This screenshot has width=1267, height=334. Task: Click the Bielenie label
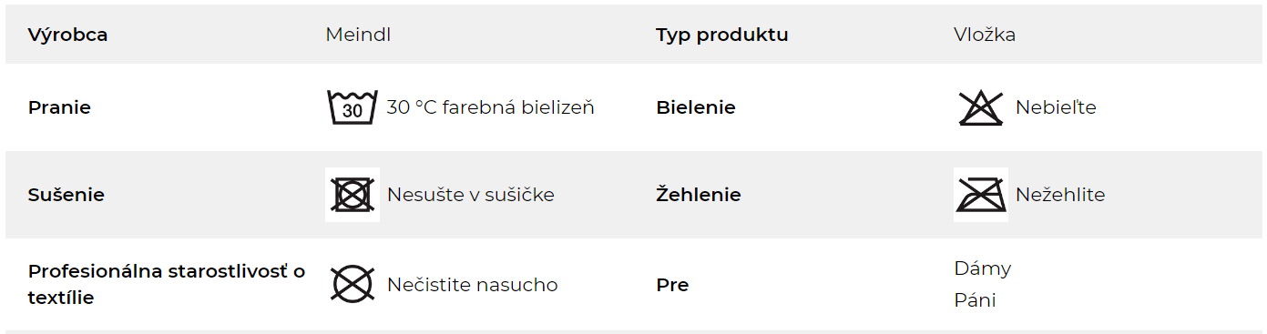click(696, 107)
